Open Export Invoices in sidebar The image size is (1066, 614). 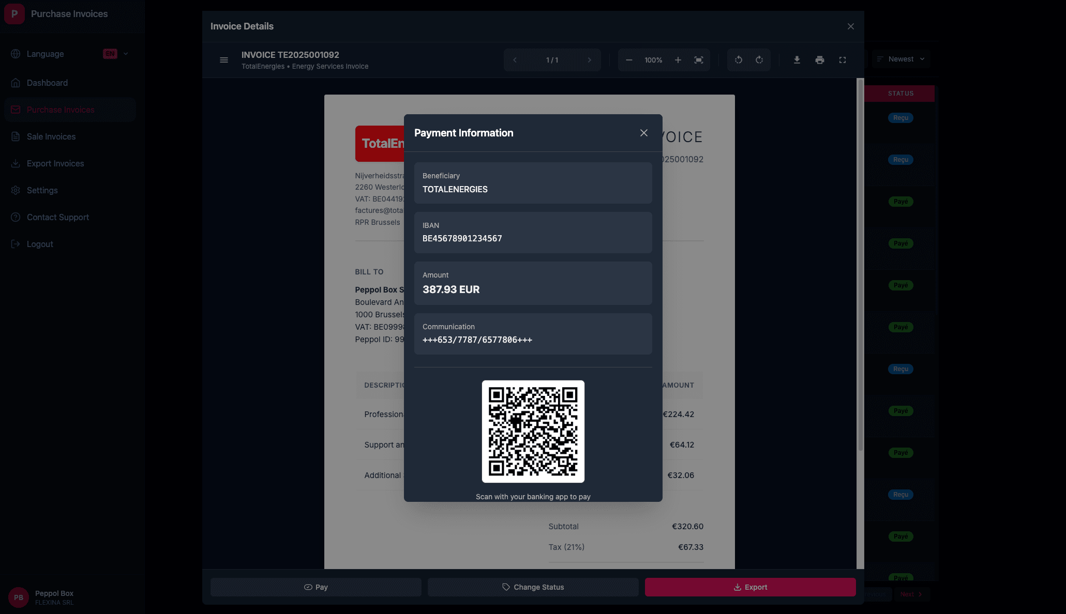[x=70, y=163]
